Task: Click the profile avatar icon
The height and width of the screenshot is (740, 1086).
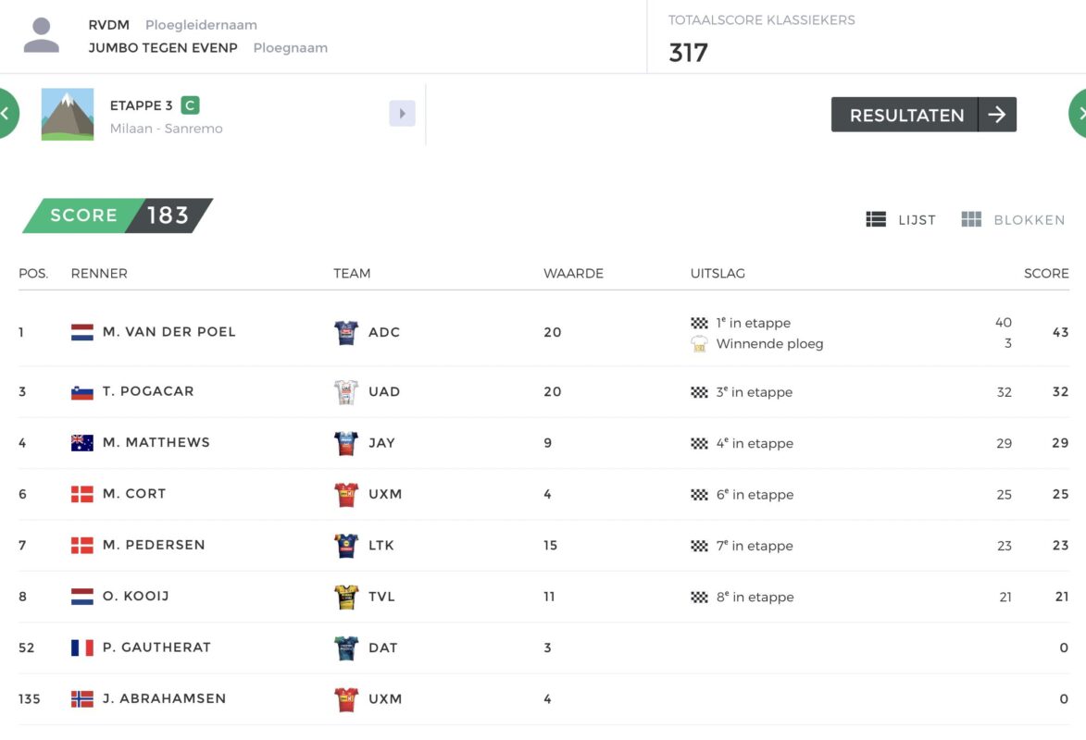Action: [41, 36]
